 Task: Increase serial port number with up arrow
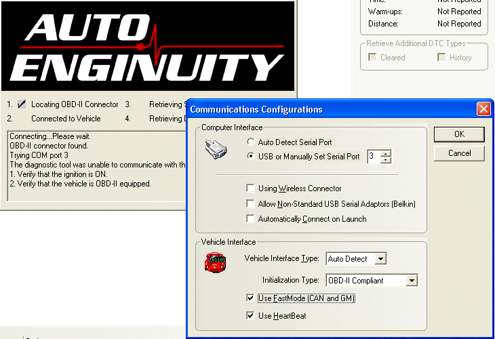click(386, 154)
